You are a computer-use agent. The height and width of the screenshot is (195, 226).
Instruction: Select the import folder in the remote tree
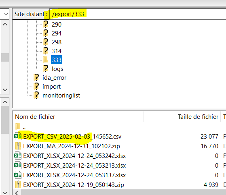pos(51,87)
